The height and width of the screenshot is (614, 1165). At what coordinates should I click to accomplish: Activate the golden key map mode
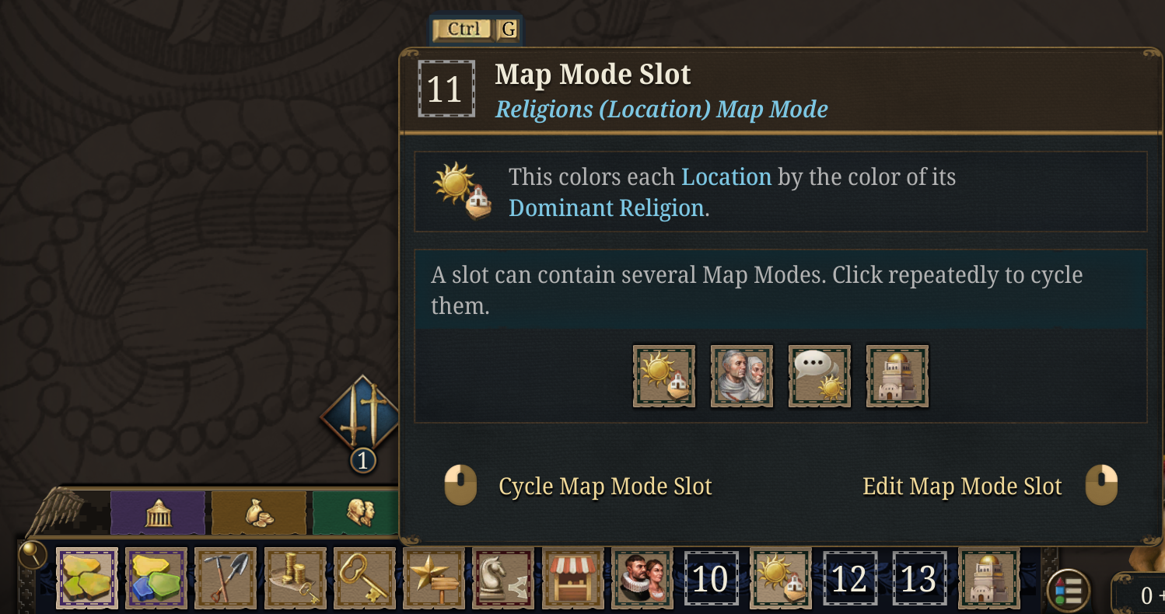[x=364, y=577]
